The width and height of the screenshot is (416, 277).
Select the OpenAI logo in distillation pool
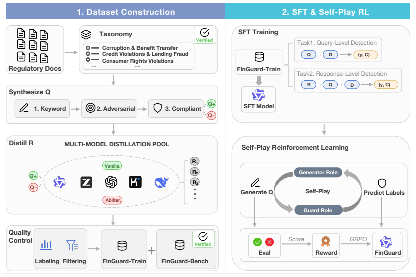[x=111, y=182]
